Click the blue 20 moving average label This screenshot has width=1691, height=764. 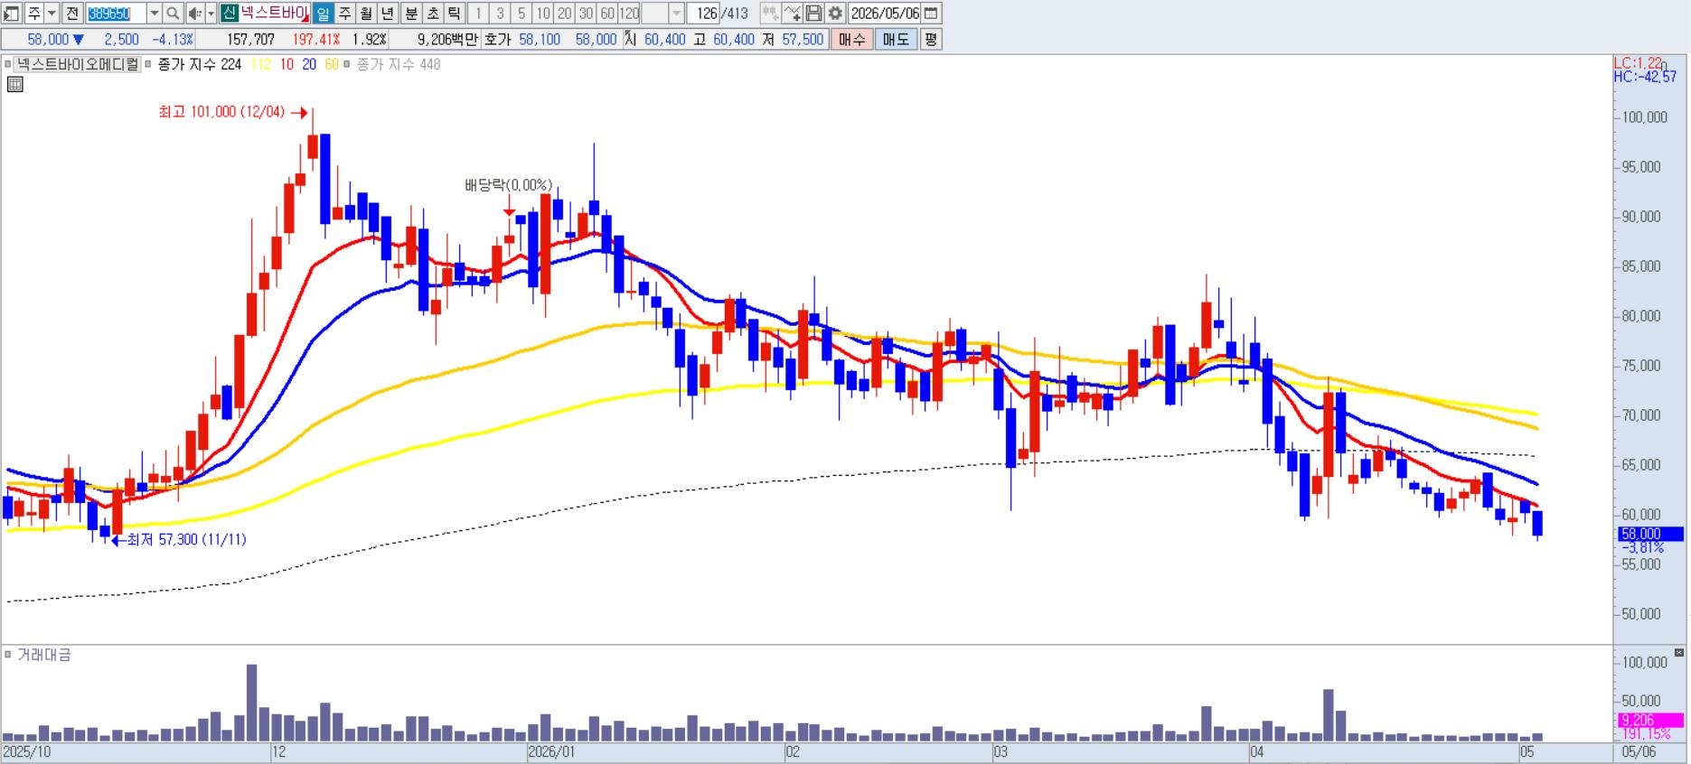(x=309, y=64)
